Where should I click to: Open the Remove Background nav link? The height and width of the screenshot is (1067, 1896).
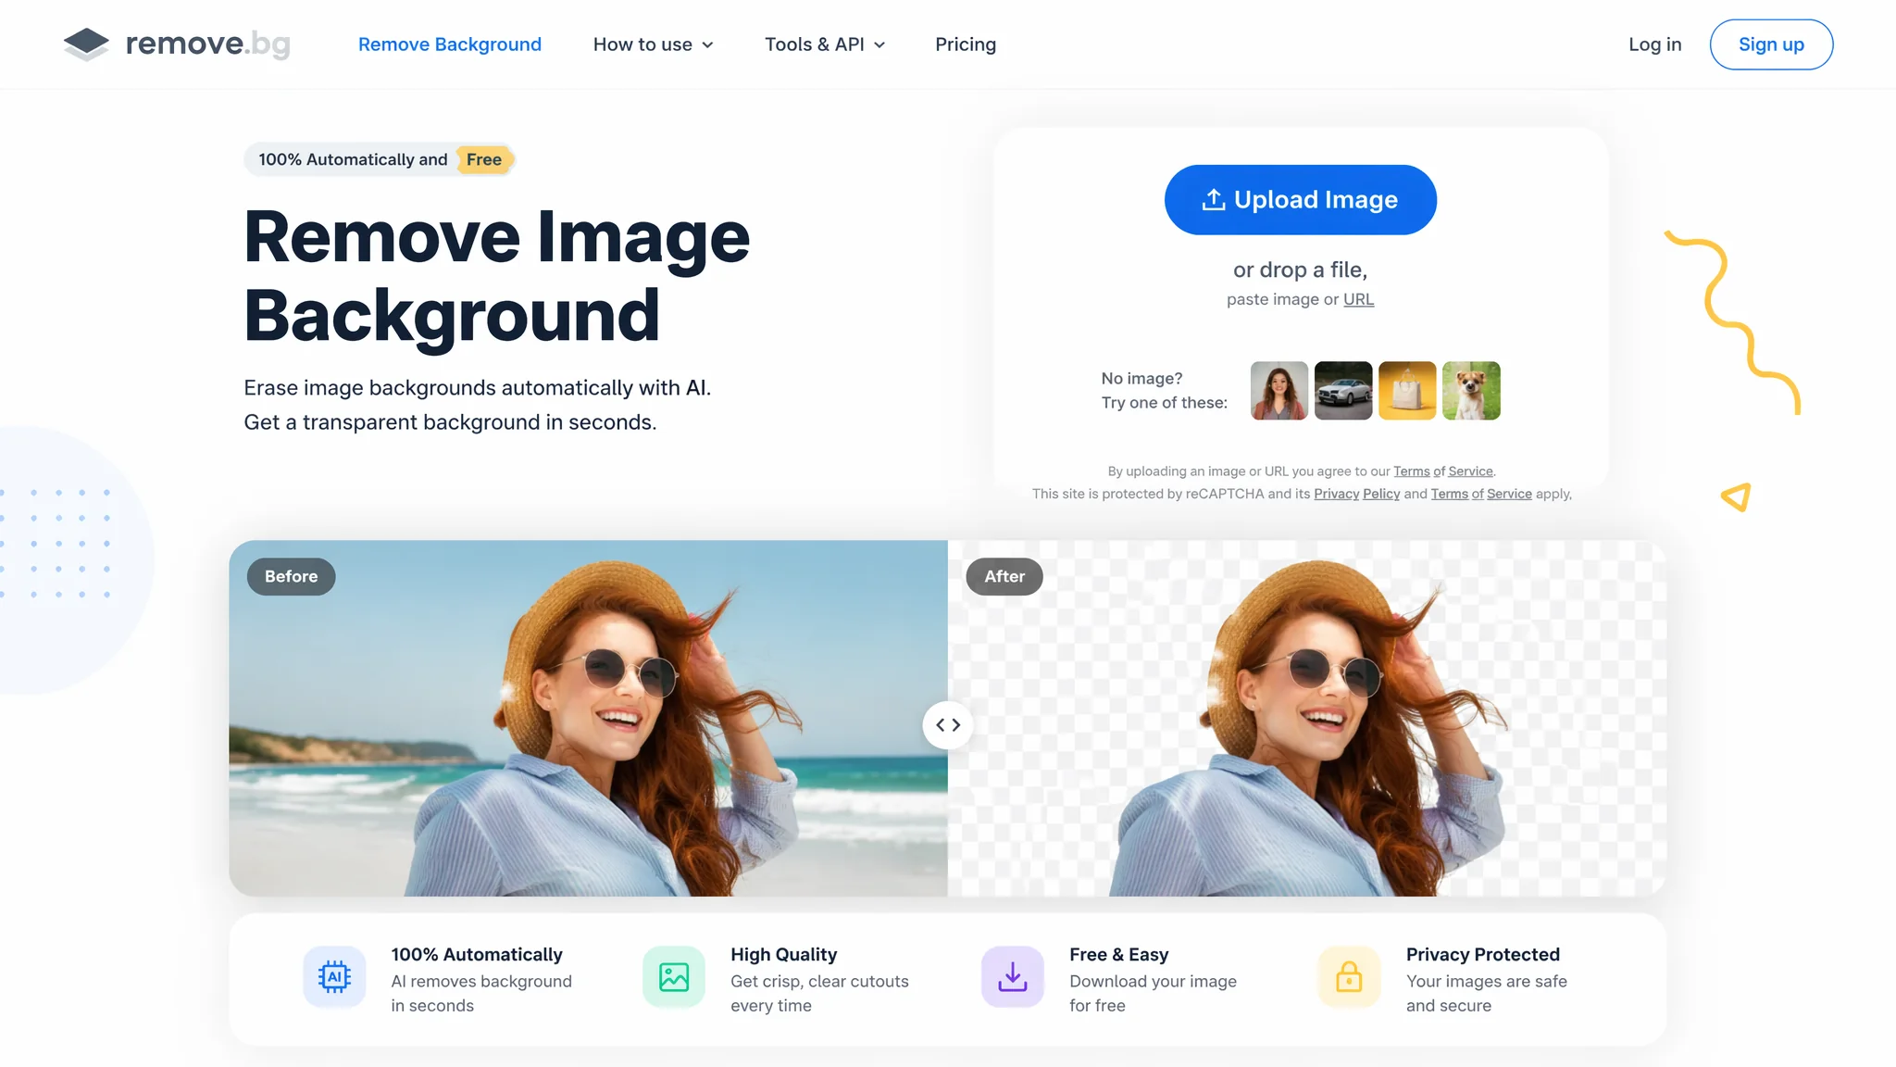pyautogui.click(x=450, y=44)
